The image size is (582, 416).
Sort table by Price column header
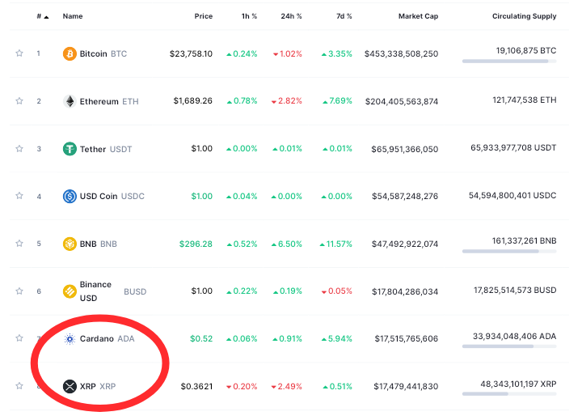[203, 16]
